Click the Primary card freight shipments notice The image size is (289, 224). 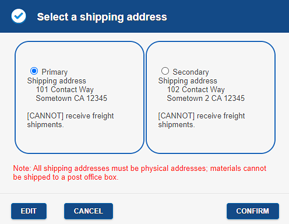point(71,120)
